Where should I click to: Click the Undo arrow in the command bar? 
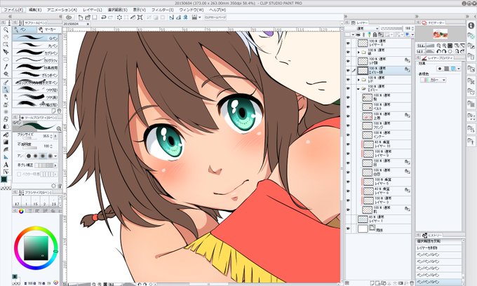[103, 18]
